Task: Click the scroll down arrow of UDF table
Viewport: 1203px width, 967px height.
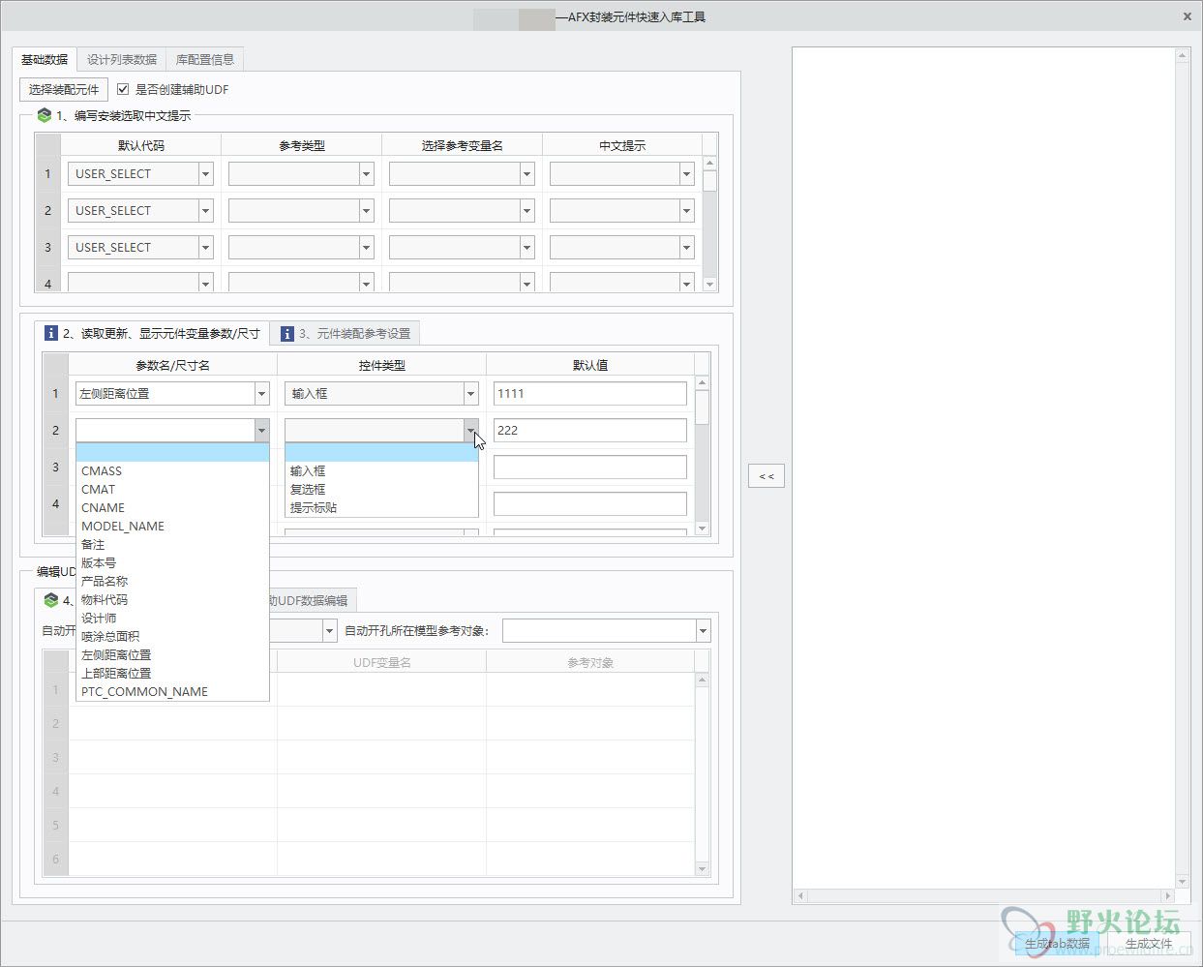Action: coord(703,869)
